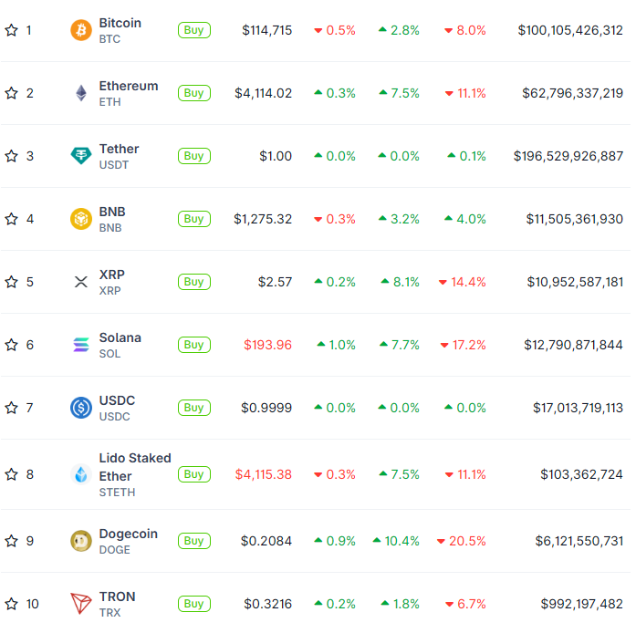
Task: Click the Solana logo icon
Action: tap(81, 345)
